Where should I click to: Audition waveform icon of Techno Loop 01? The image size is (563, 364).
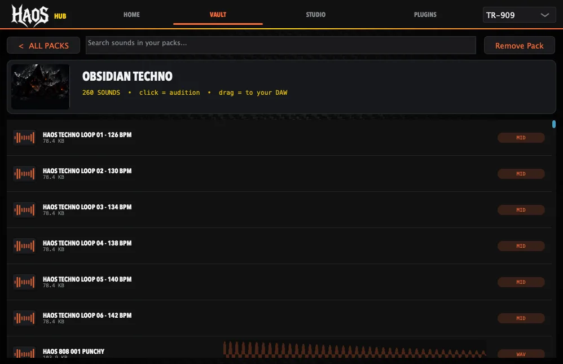[x=24, y=138]
